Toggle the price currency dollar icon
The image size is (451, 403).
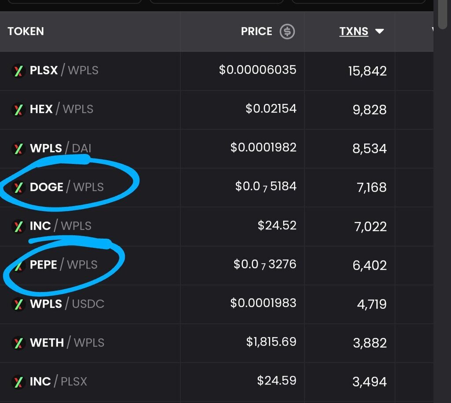[x=287, y=32]
